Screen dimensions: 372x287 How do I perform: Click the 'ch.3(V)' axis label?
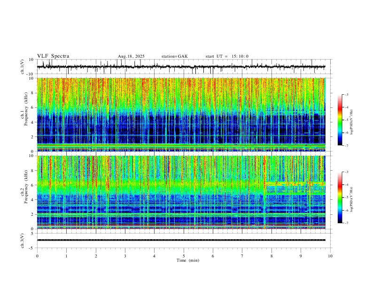tap(23, 241)
